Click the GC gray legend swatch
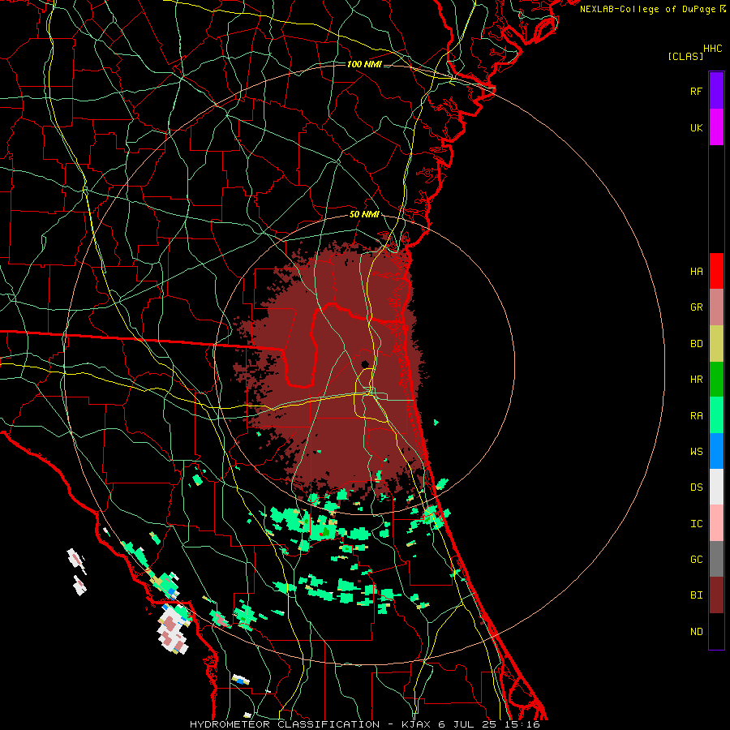Image resolution: width=730 pixels, height=730 pixels. (716, 559)
